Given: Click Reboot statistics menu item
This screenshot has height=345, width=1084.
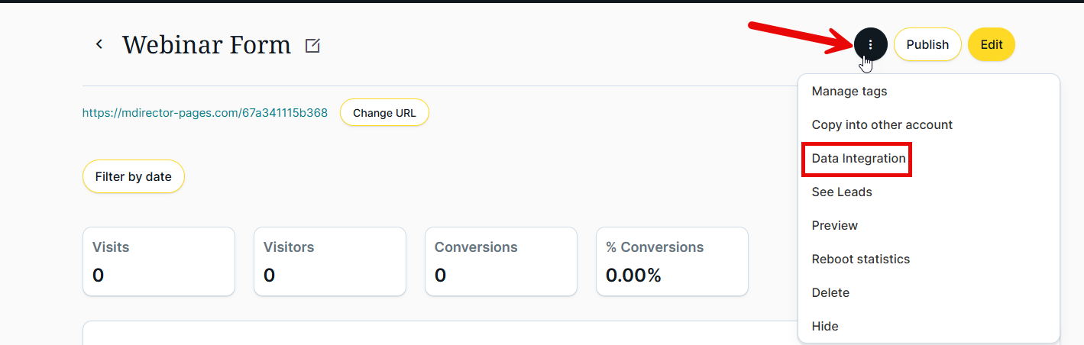Looking at the screenshot, I should [860, 259].
